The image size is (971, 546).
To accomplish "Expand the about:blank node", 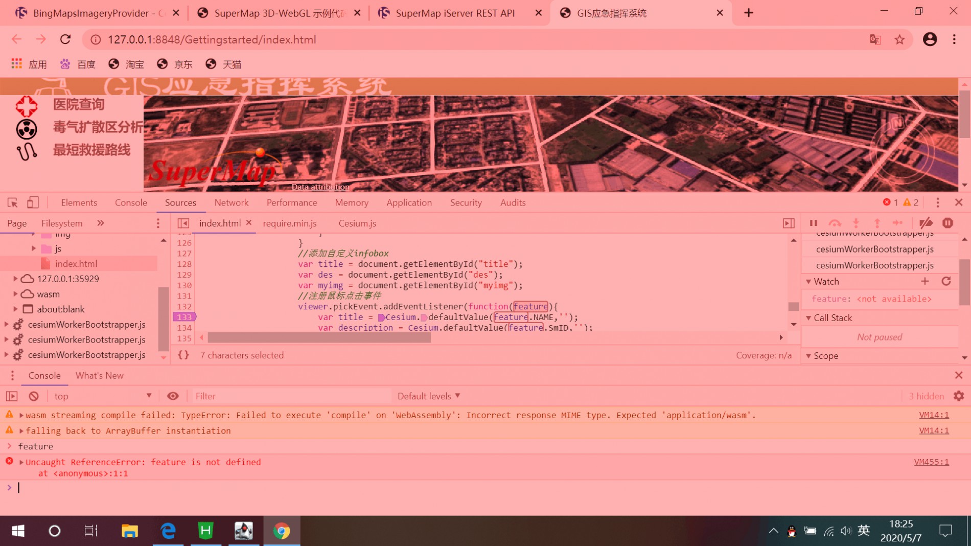I will 15,309.
